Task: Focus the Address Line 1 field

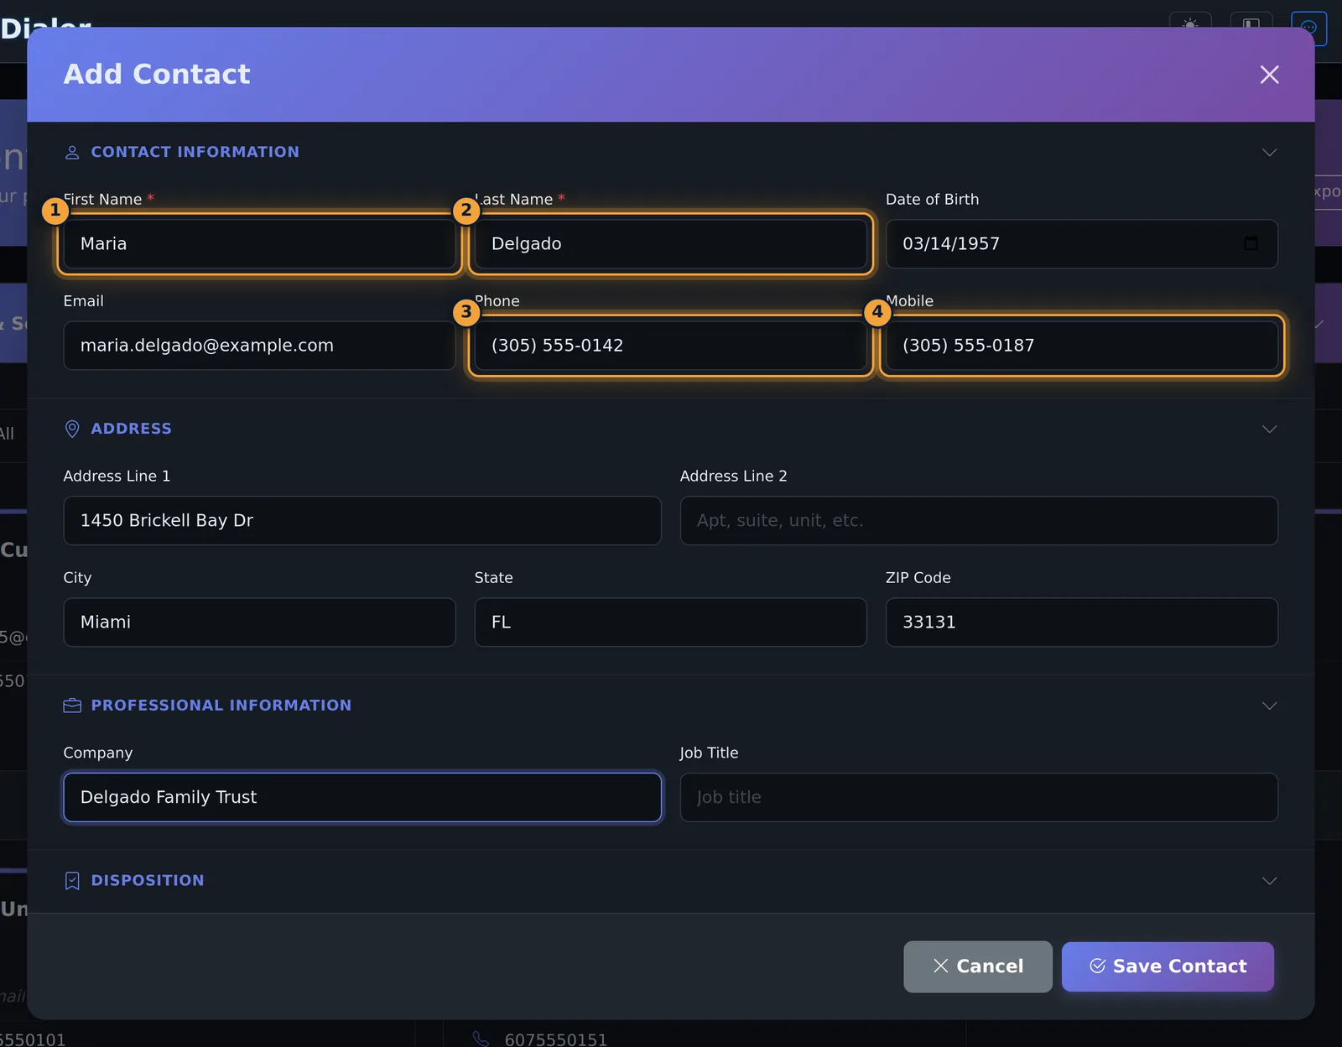Action: point(362,521)
